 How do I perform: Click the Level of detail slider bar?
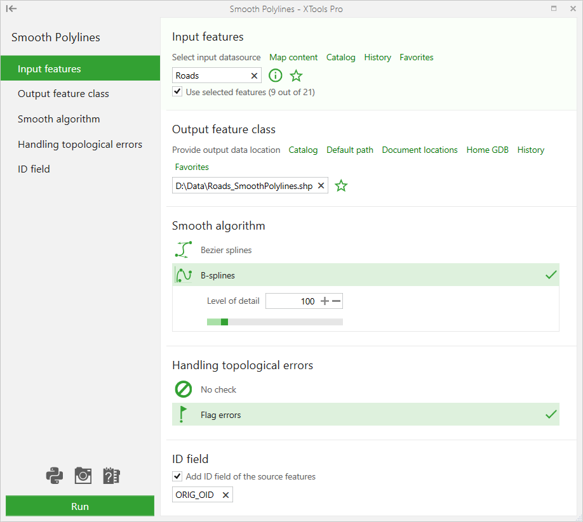[275, 322]
